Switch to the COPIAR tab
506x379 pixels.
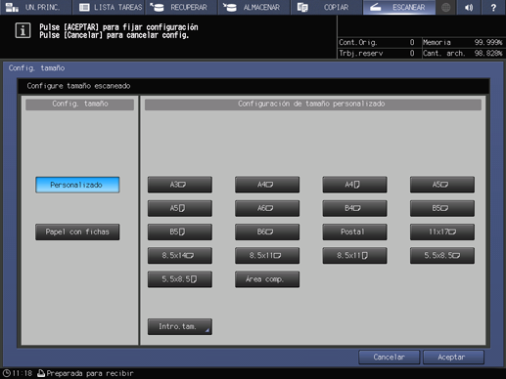(x=327, y=7)
